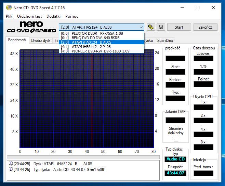Select BENQ DVD DD DW1640 drive
Screen dimensions: 225x186
[x=102, y=38]
